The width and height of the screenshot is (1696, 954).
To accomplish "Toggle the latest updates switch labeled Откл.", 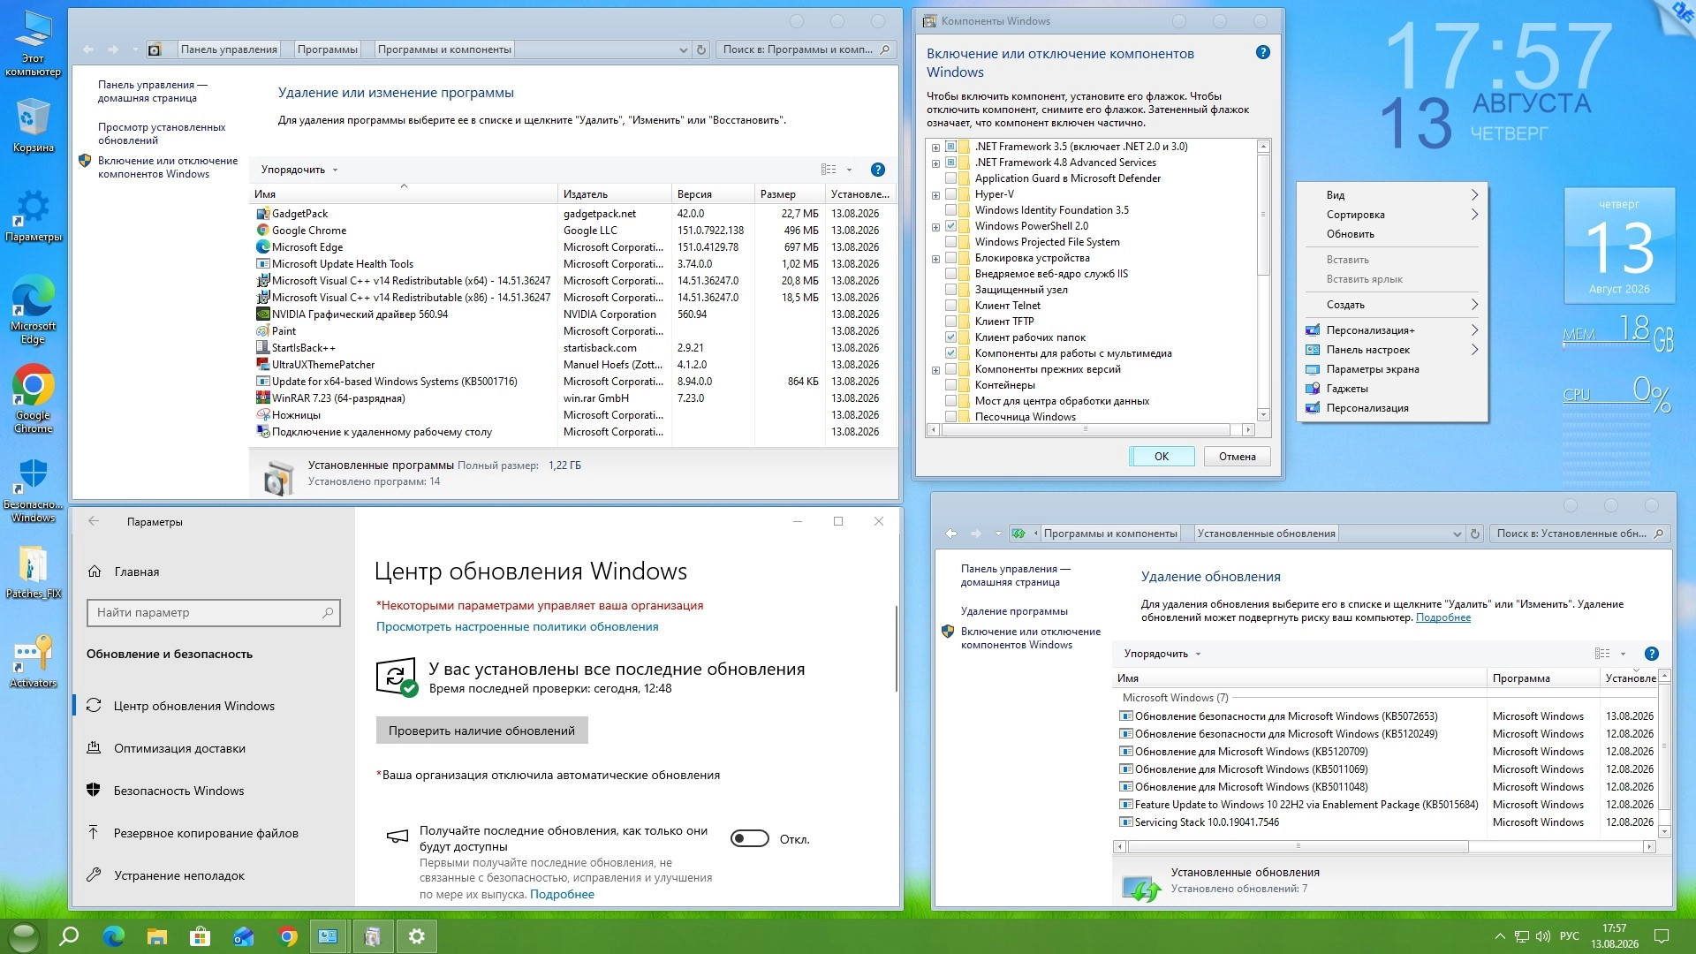I will click(750, 839).
